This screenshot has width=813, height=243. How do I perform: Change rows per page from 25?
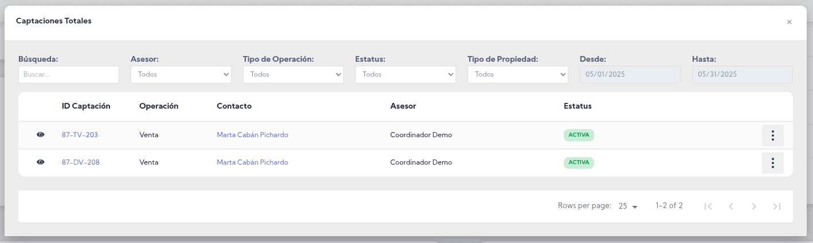pos(628,206)
